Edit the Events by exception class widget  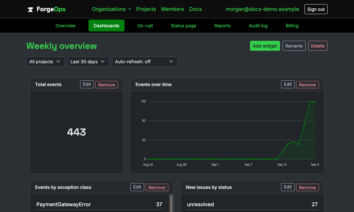[x=137, y=187]
